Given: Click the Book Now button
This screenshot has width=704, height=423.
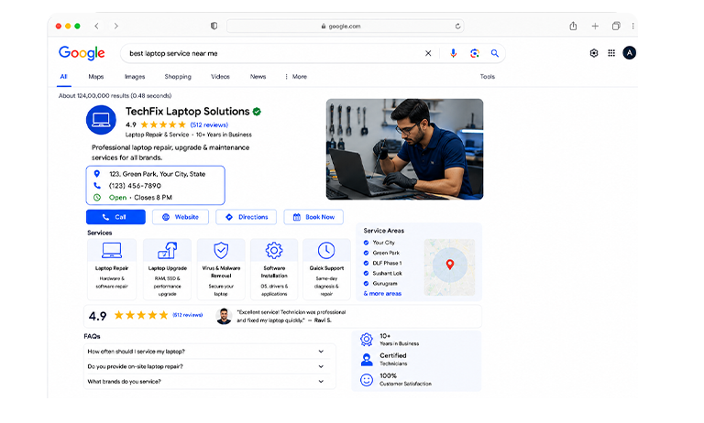Looking at the screenshot, I should (x=313, y=217).
